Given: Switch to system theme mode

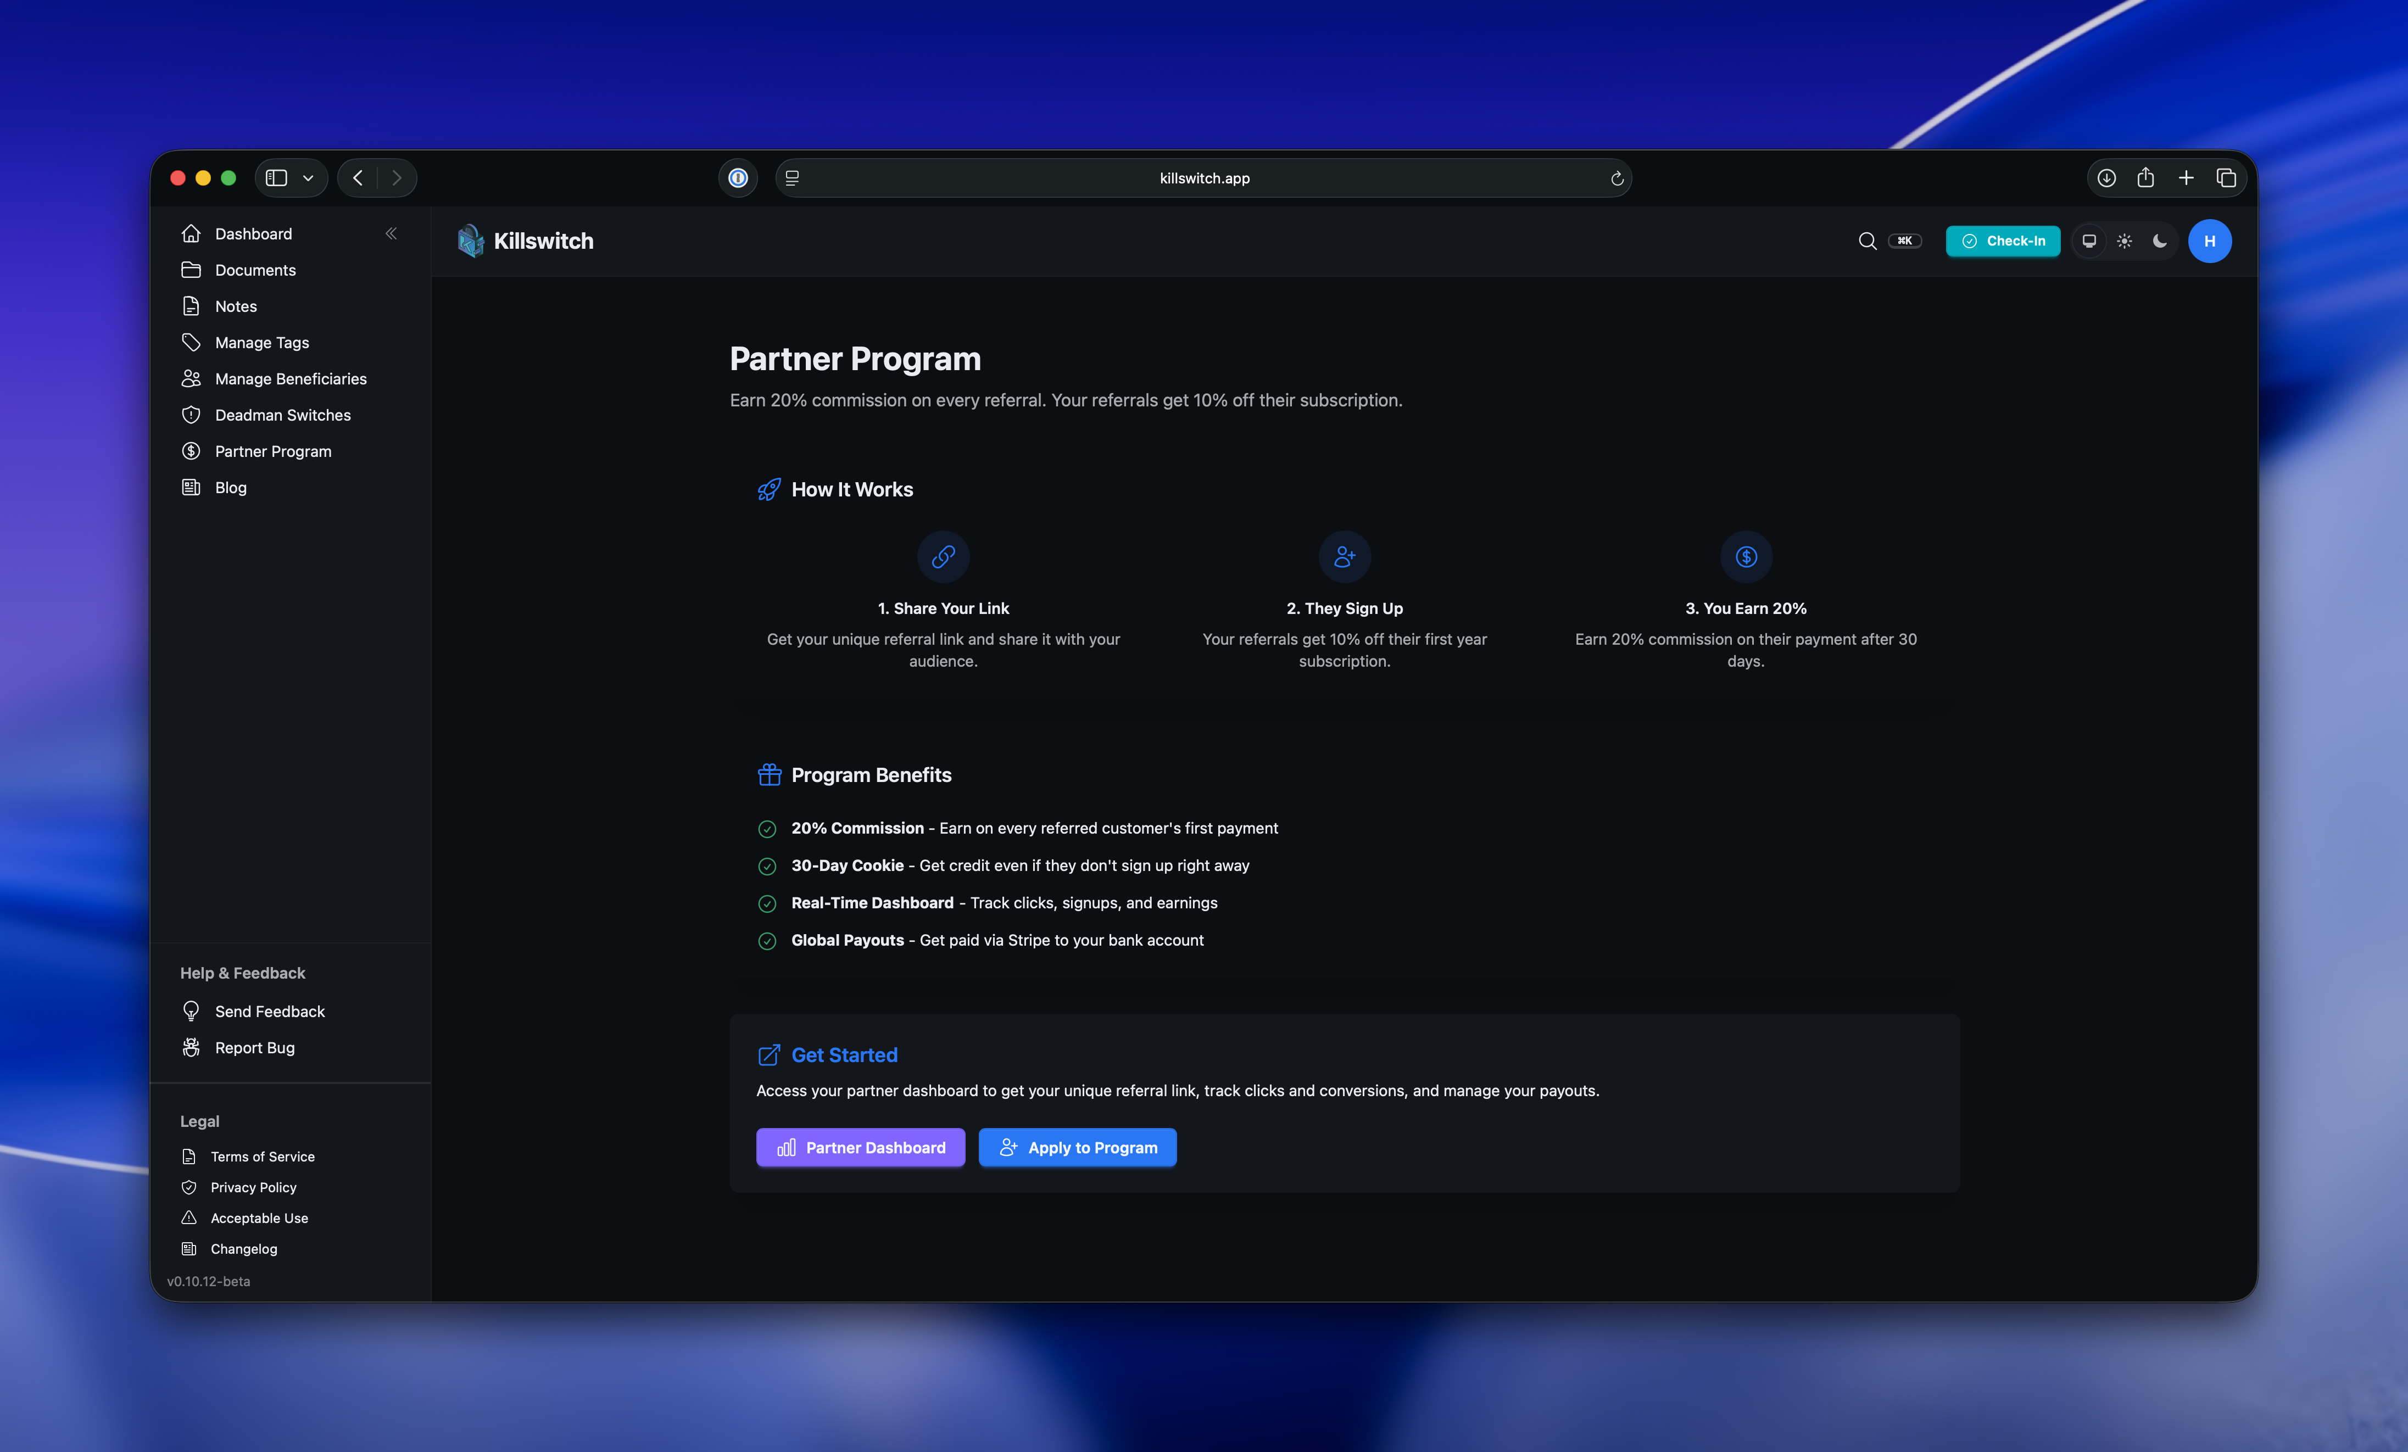Looking at the screenshot, I should click(x=2088, y=241).
